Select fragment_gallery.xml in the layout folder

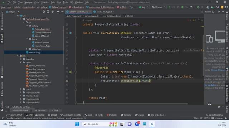pyautogui.click(x=38, y=76)
